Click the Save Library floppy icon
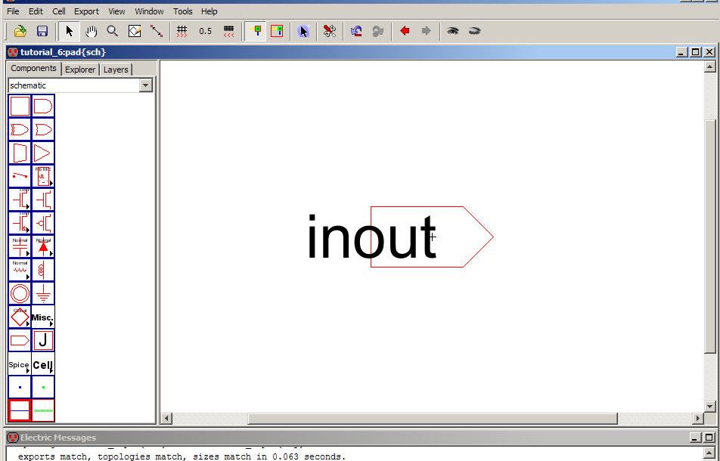The height and width of the screenshot is (461, 720). pos(42,31)
